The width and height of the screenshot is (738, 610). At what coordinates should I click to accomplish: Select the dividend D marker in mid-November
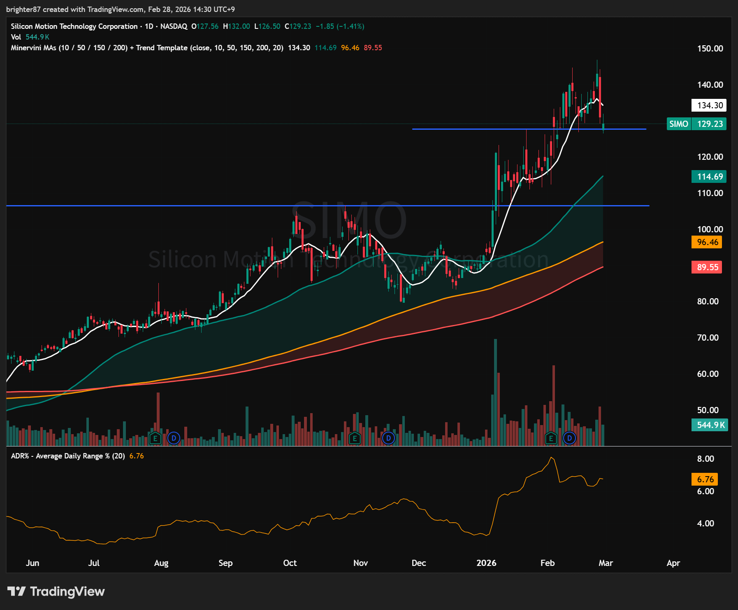coord(388,438)
